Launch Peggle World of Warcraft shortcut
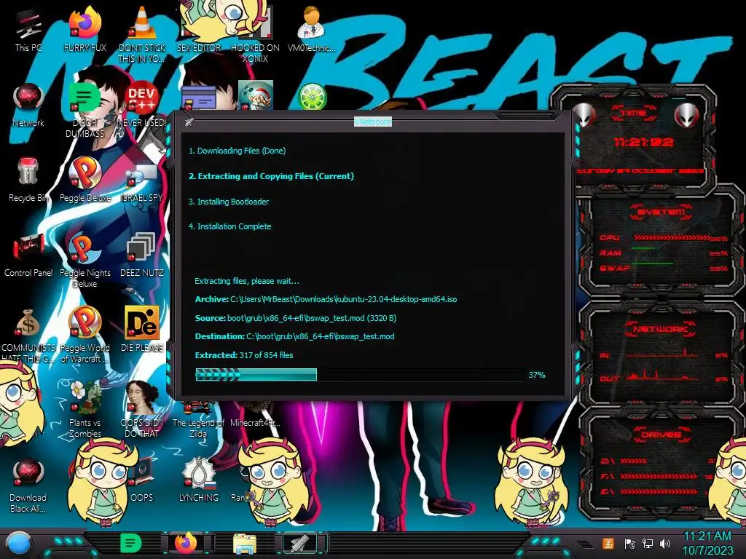Screen dimensions: 746x559 85,336
